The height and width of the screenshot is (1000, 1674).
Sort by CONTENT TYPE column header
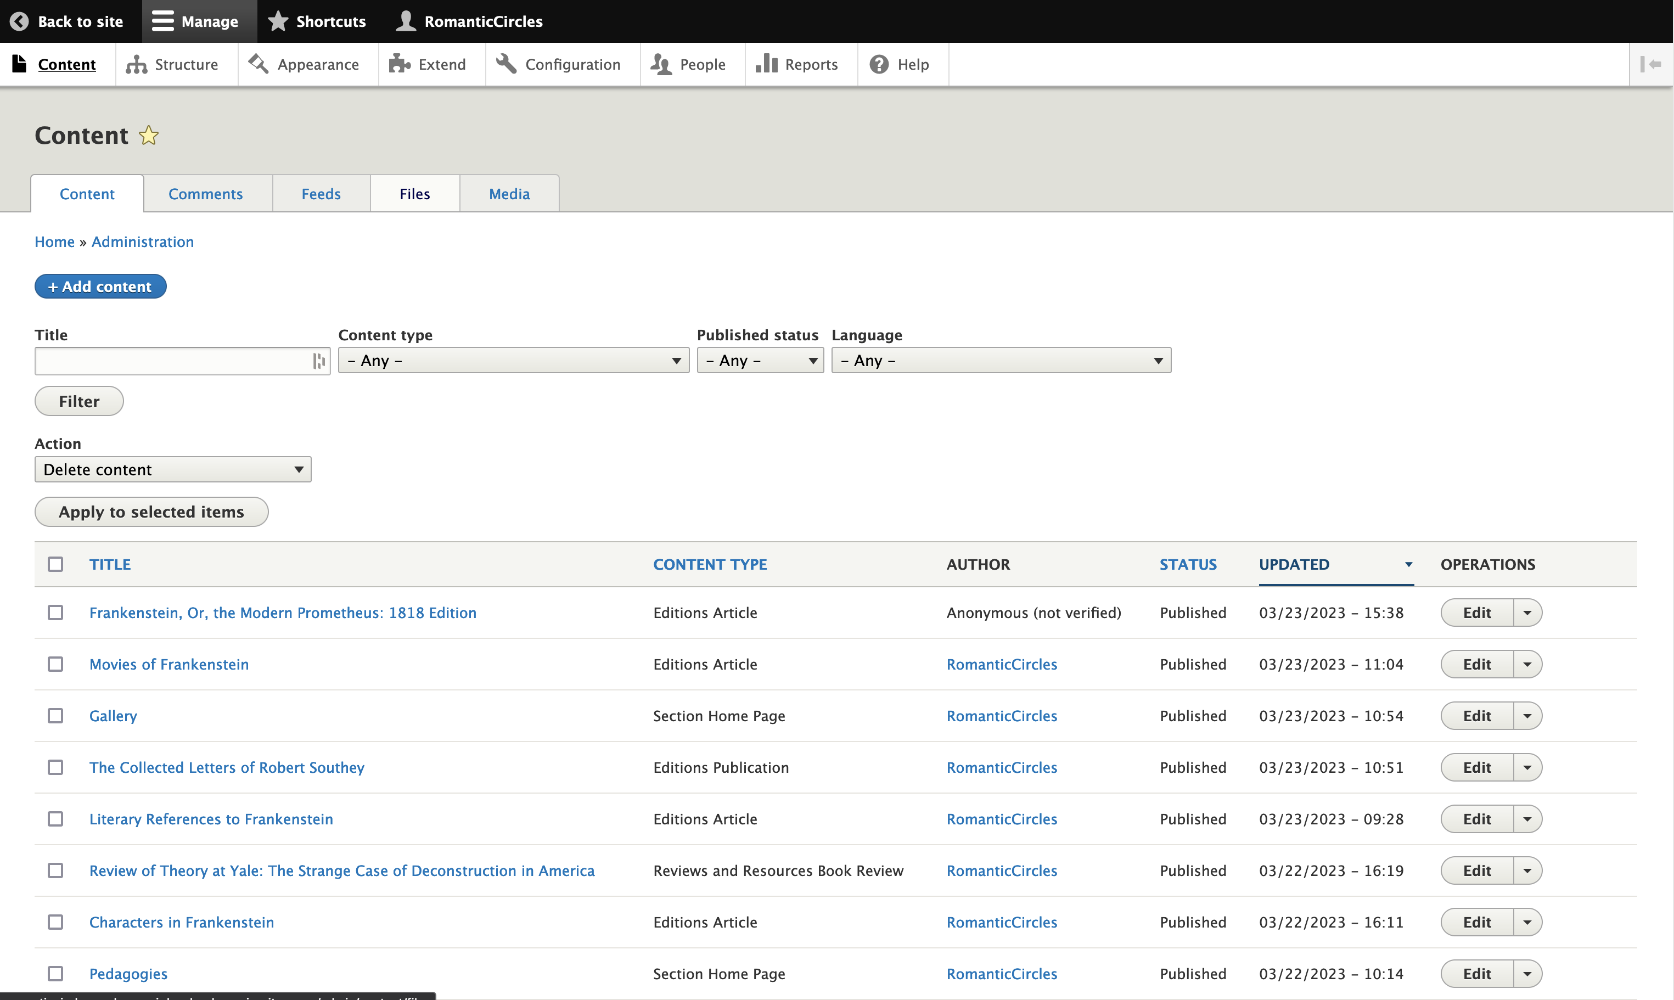710,564
